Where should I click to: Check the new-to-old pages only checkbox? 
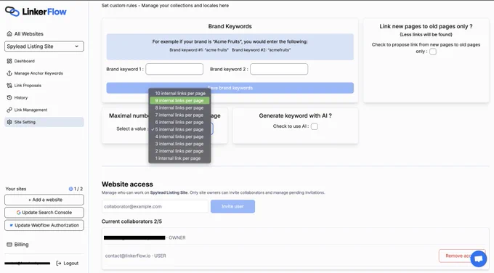click(433, 52)
